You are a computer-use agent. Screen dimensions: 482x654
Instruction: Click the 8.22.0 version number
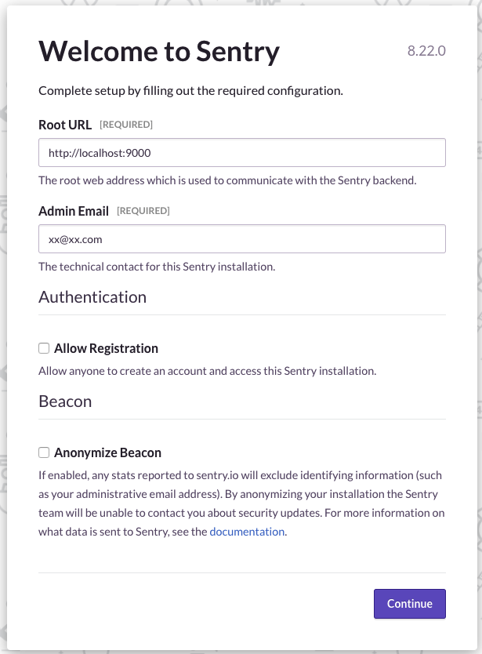coord(426,51)
